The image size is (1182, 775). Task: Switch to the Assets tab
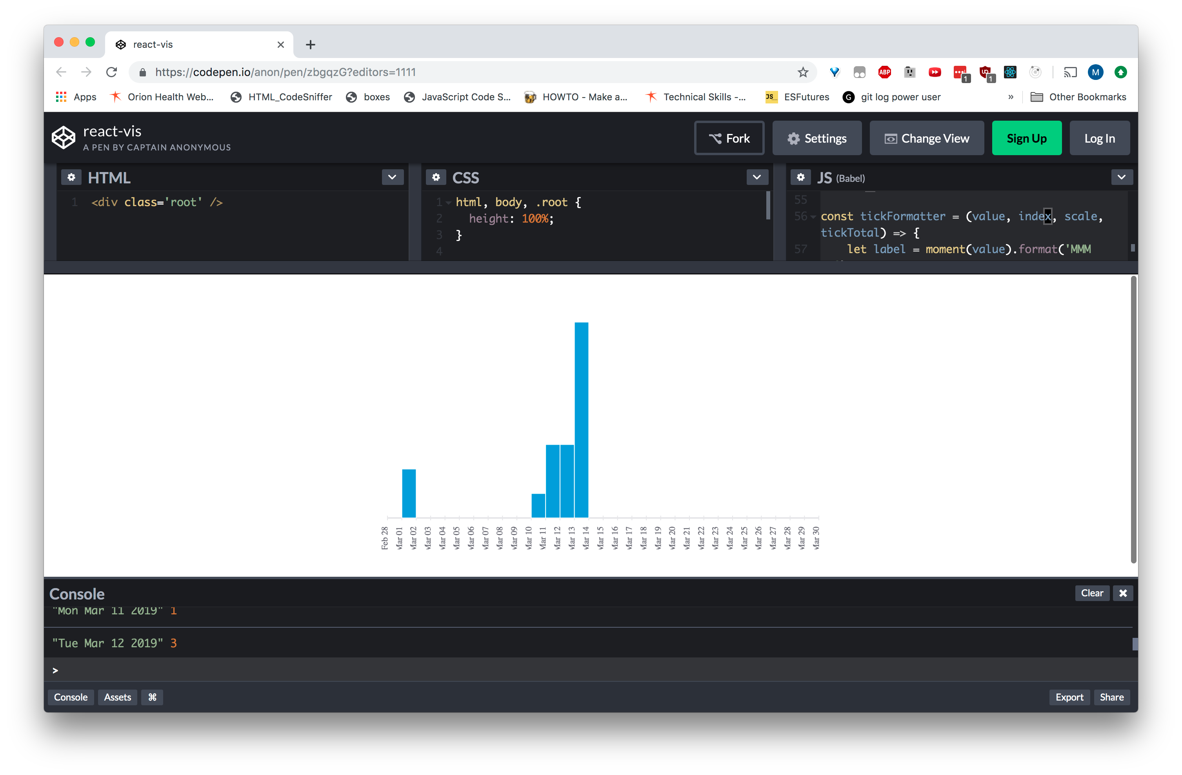[x=117, y=697]
